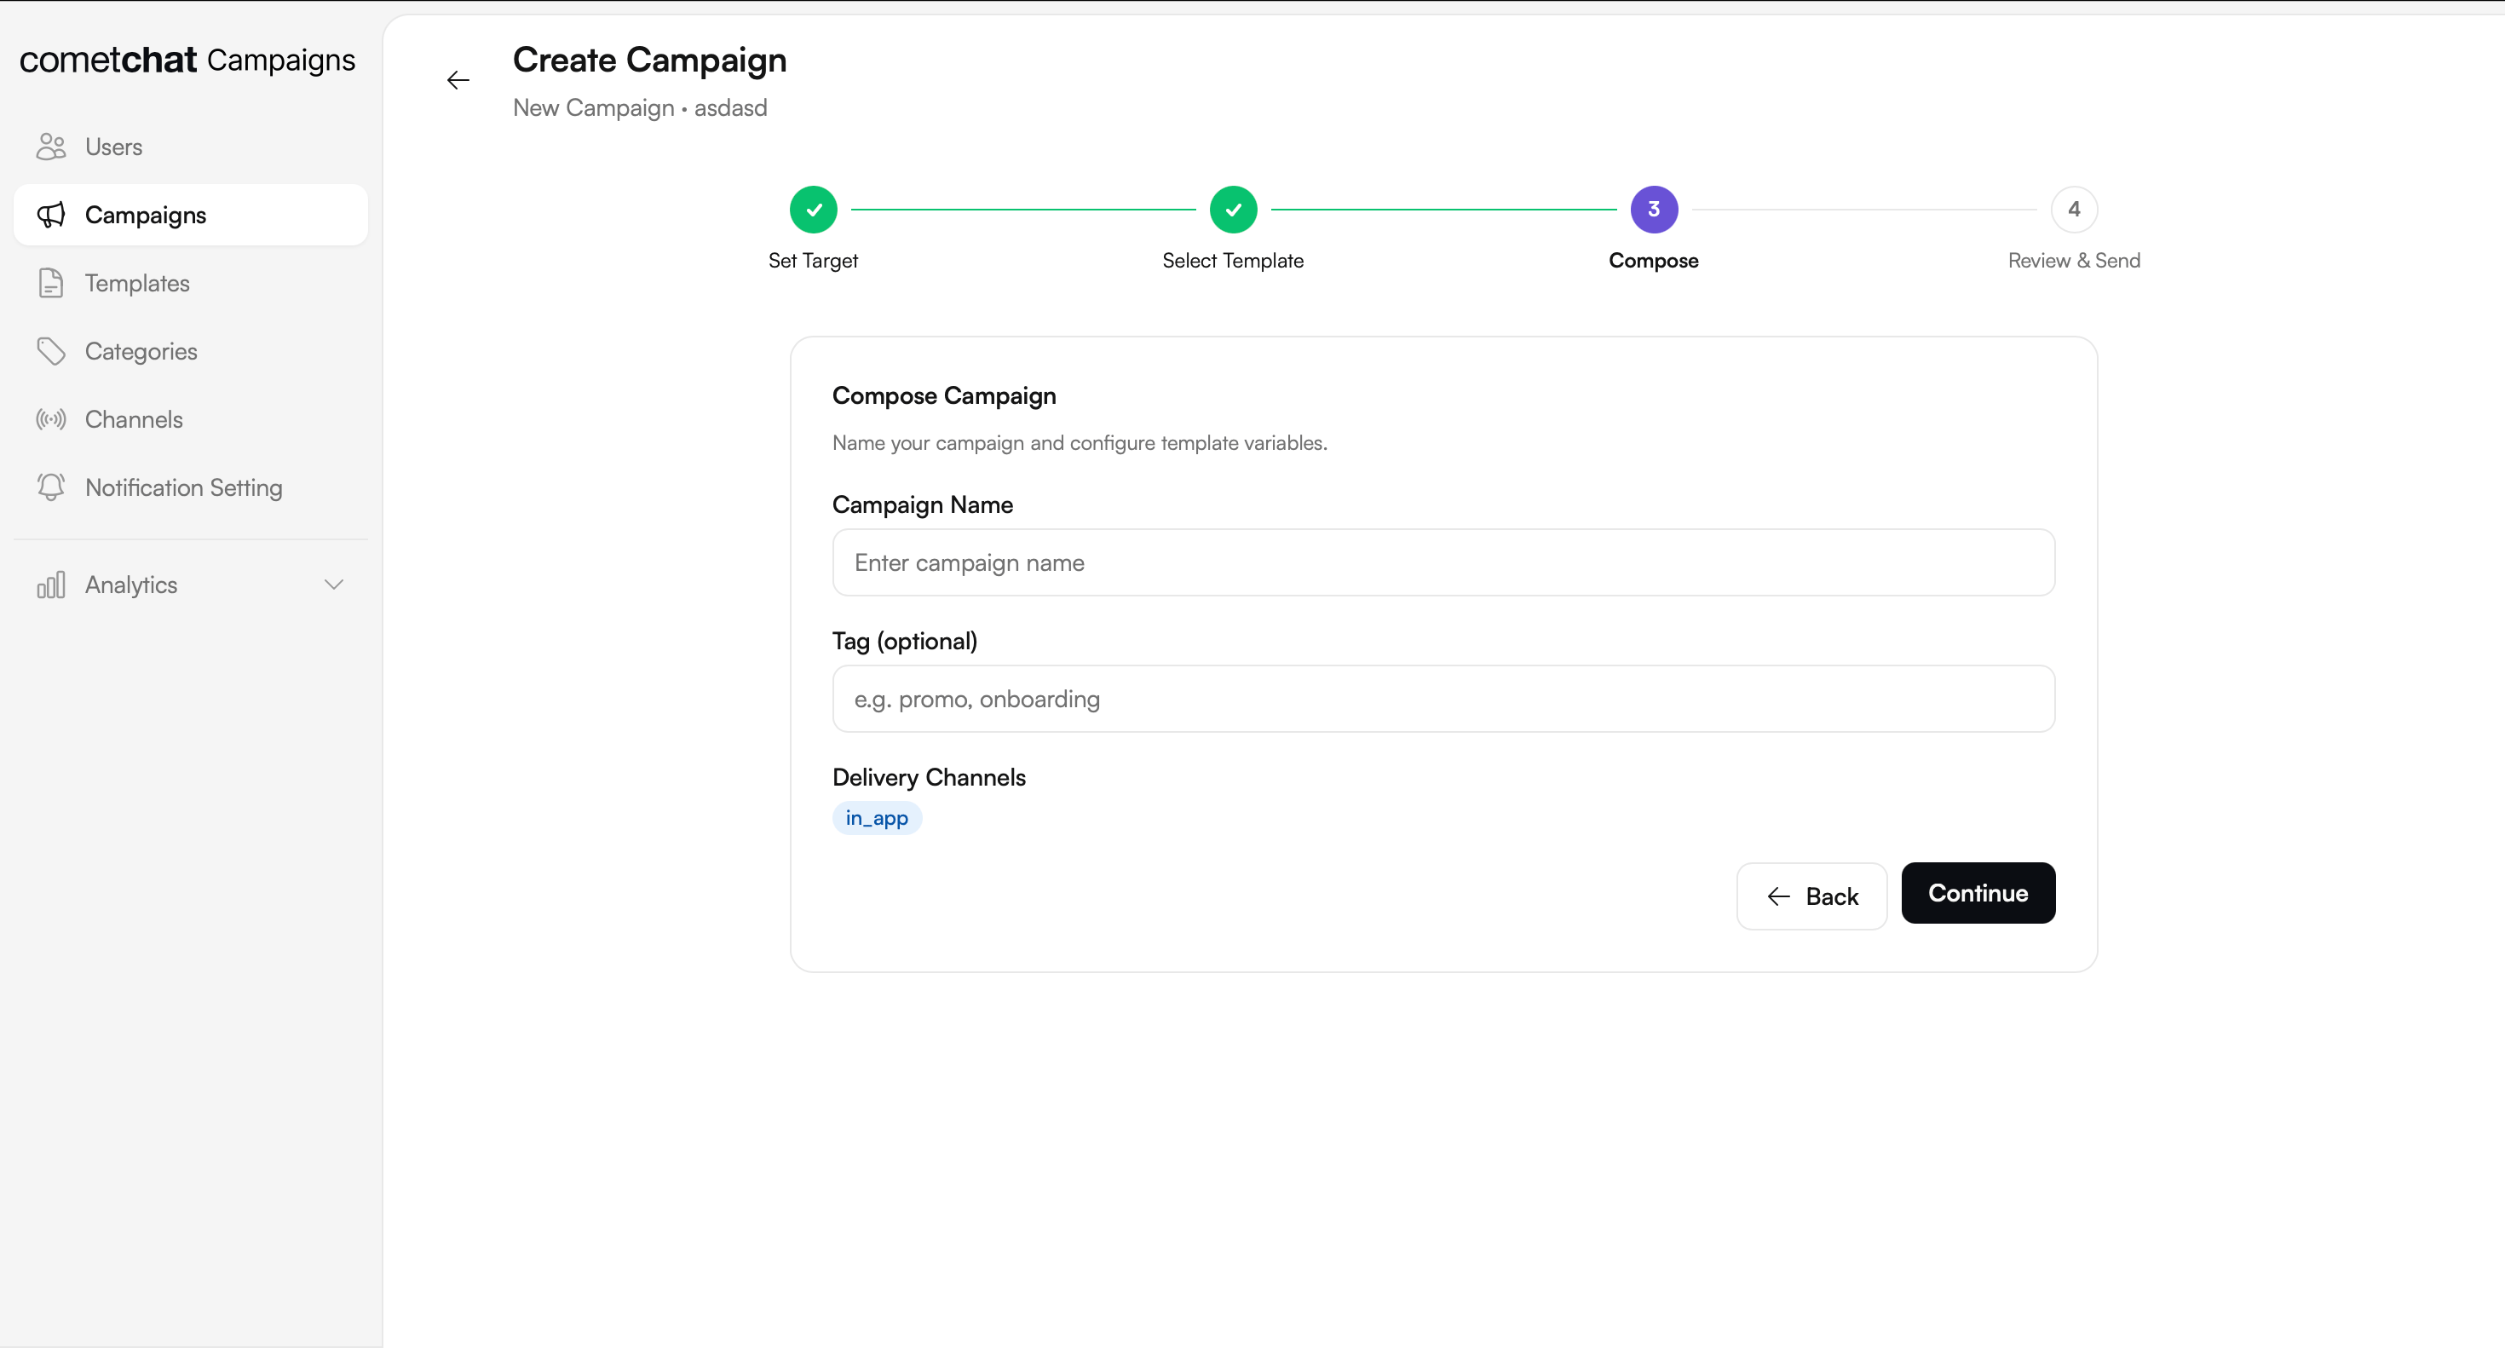Image resolution: width=2505 pixels, height=1348 pixels.
Task: Click the Categories tag icon
Action: click(50, 351)
